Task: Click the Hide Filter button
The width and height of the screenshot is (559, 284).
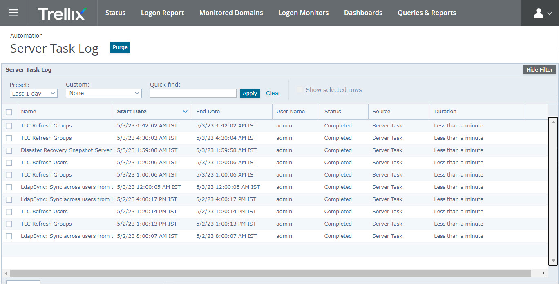Action: (539, 69)
